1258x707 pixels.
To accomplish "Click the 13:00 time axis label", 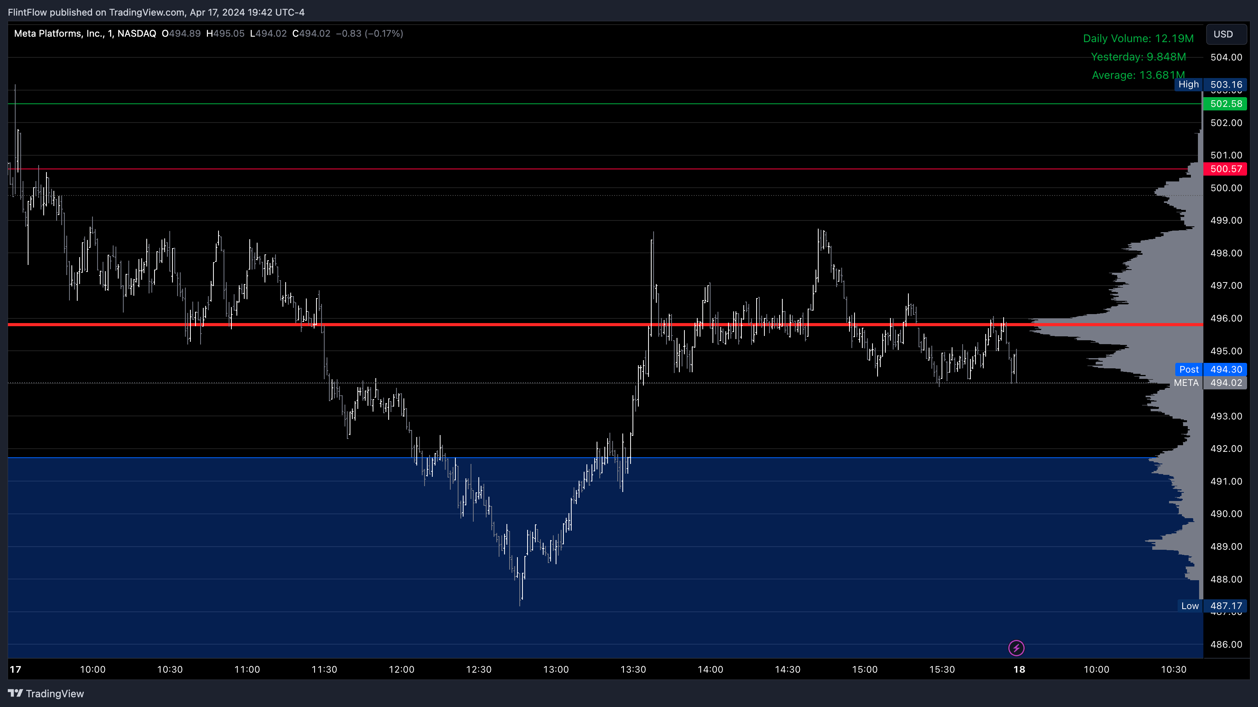I will click(x=556, y=670).
